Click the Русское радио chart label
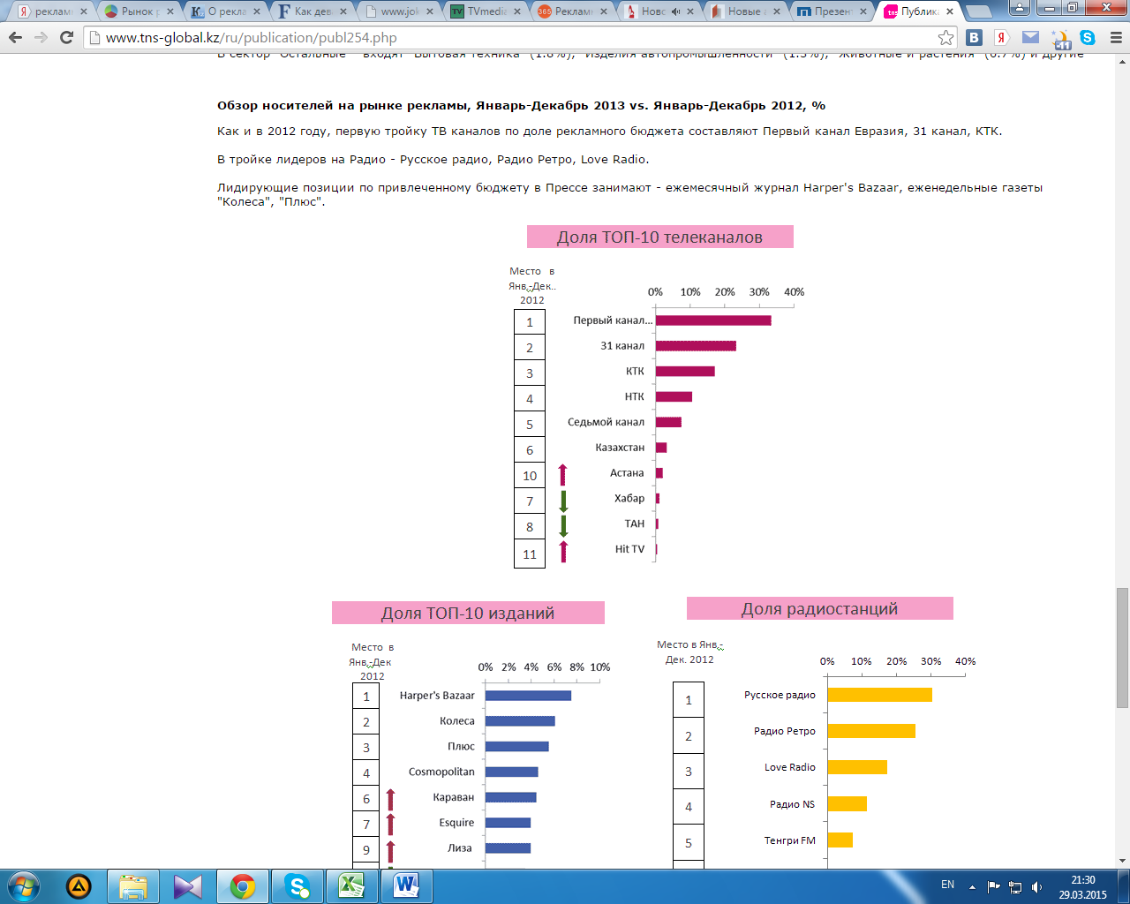The image size is (1130, 904). coord(780,695)
